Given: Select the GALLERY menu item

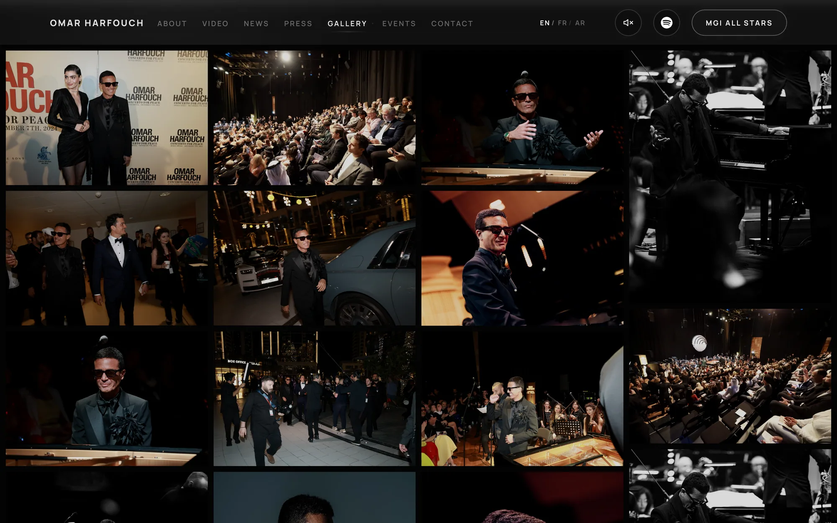Looking at the screenshot, I should pos(347,23).
